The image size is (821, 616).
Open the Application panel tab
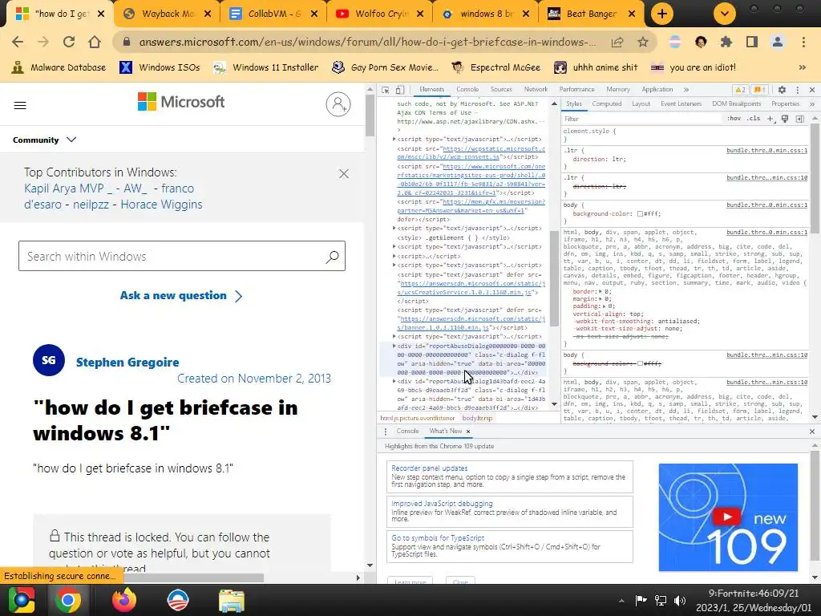pos(657,90)
